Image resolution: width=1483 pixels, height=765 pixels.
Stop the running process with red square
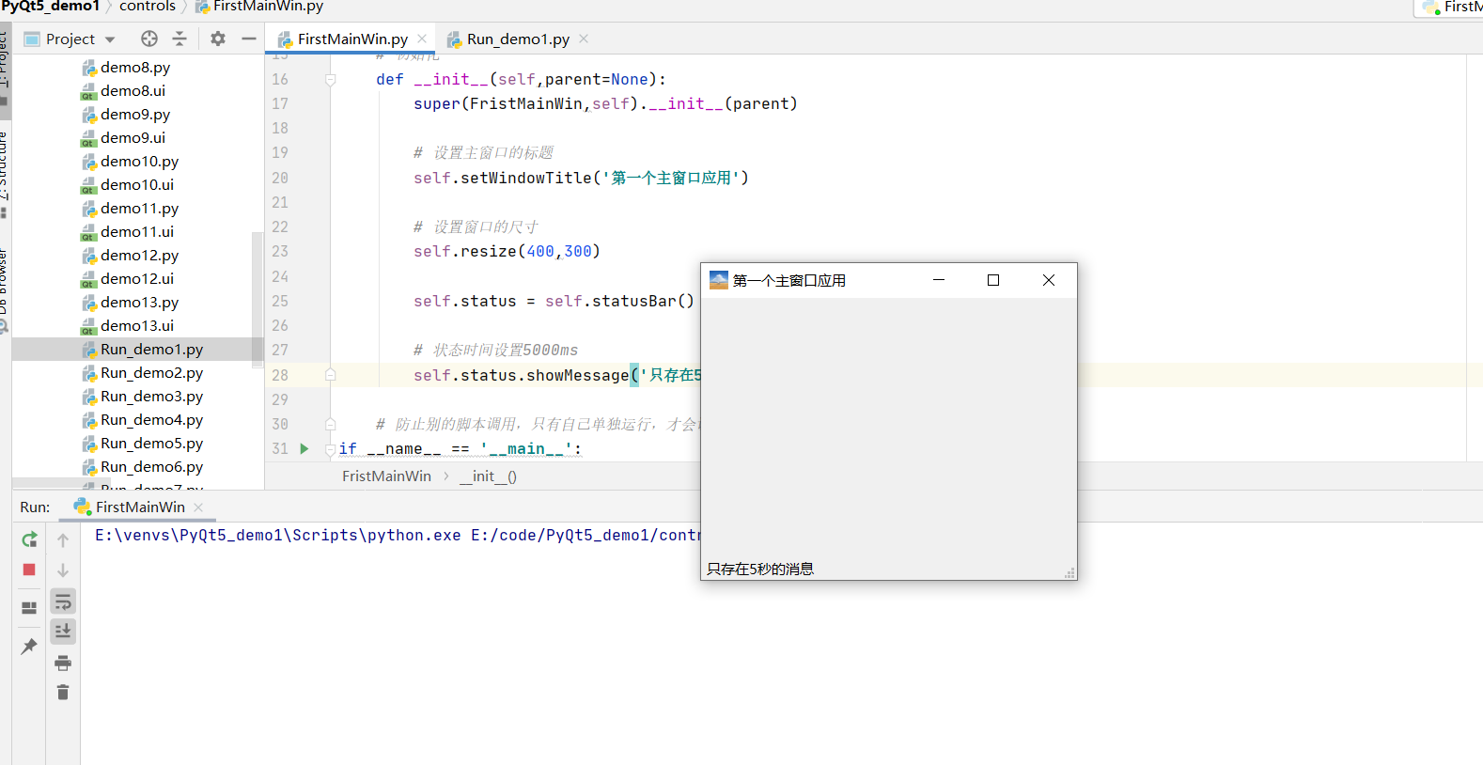pos(29,570)
